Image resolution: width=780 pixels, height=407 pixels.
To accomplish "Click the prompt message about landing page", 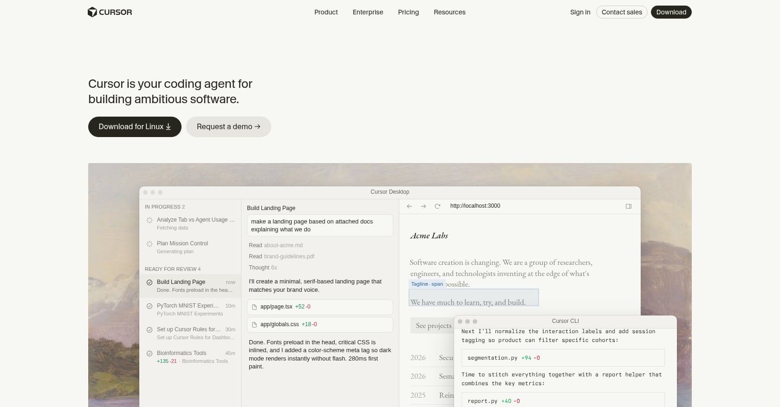I will coord(320,225).
